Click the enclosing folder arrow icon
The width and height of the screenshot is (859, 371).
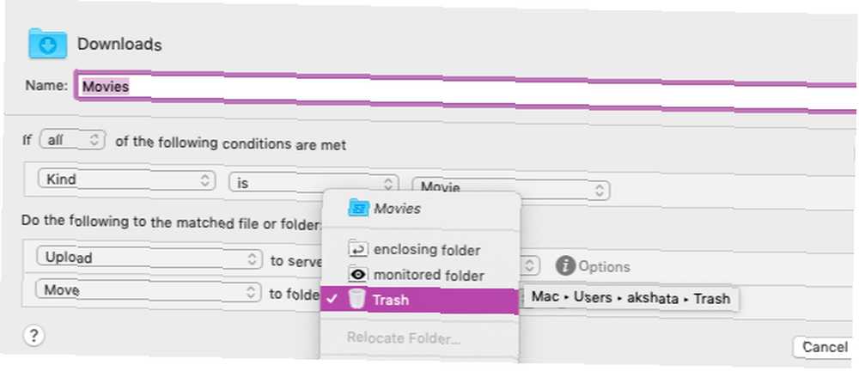[357, 249]
